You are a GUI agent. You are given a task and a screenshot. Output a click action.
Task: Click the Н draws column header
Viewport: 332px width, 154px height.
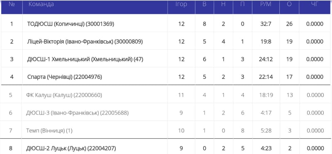point(223,4)
